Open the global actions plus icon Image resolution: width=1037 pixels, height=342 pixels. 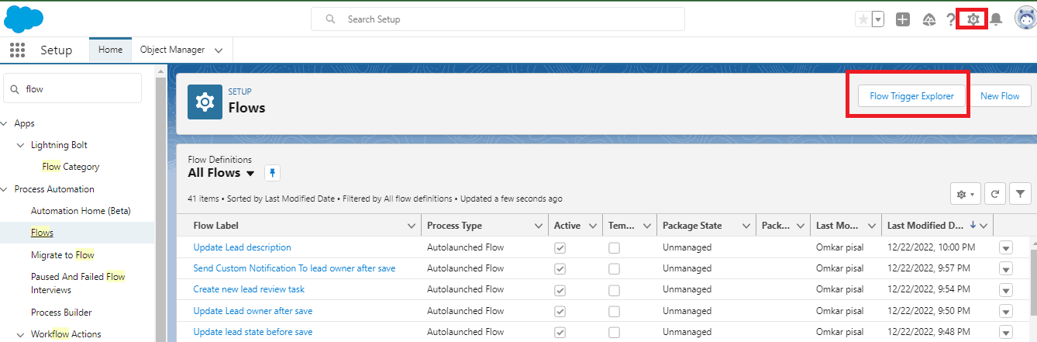coord(903,19)
